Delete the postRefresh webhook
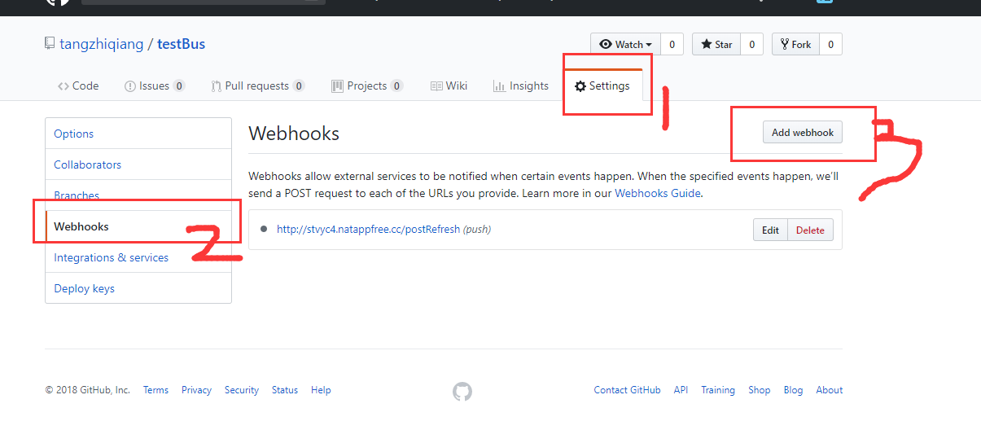 pos(810,230)
